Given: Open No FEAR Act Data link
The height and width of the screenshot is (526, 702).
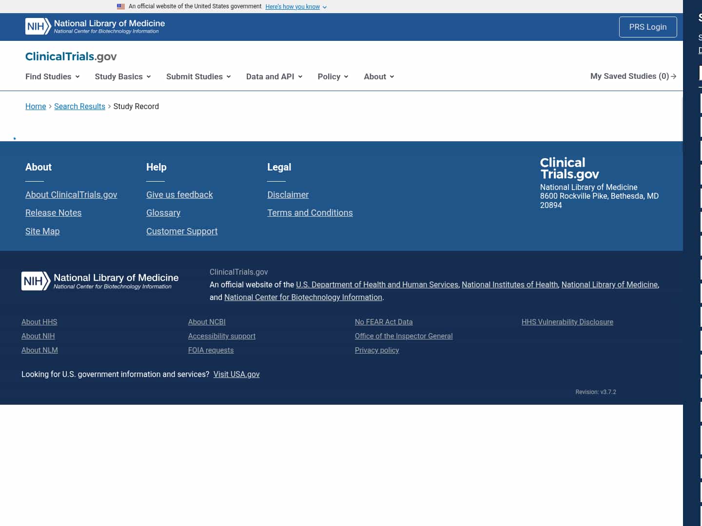Looking at the screenshot, I should tap(384, 322).
